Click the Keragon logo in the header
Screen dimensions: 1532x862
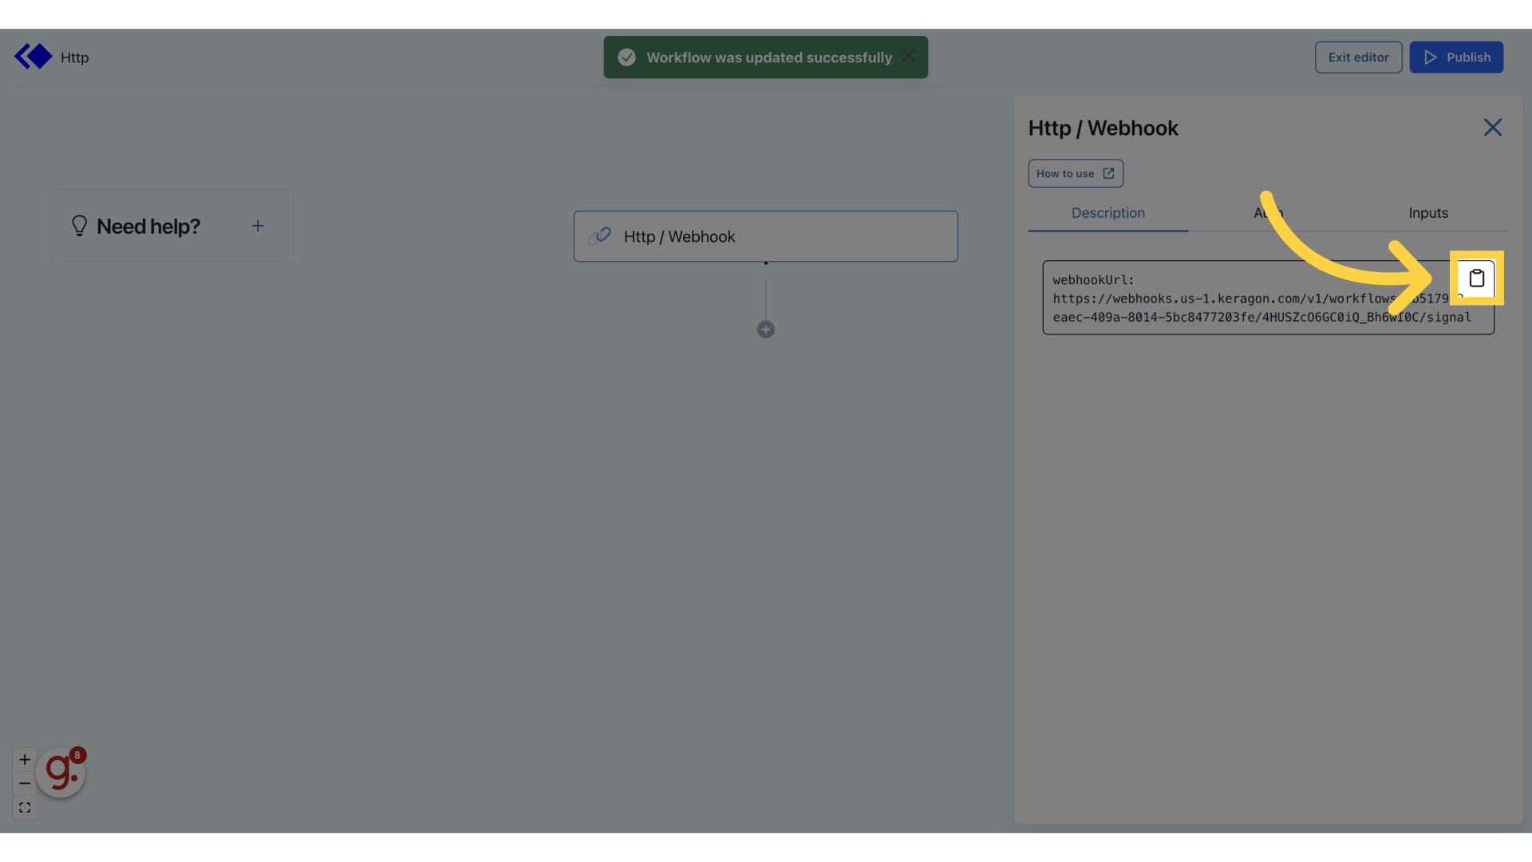33,57
